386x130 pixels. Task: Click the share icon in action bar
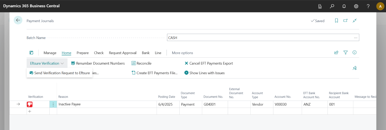click(336, 53)
